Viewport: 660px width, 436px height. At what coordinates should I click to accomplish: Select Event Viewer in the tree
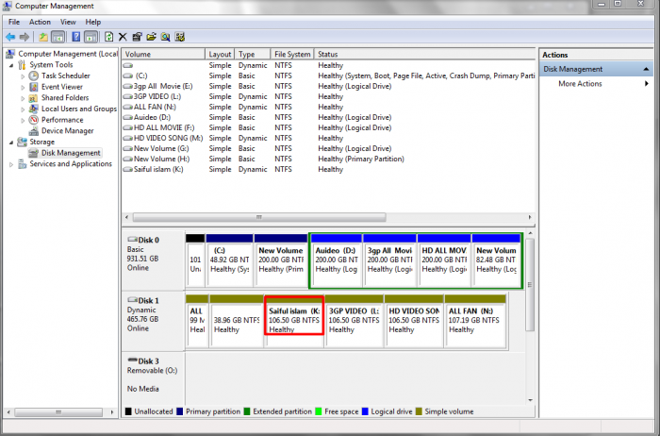62,87
